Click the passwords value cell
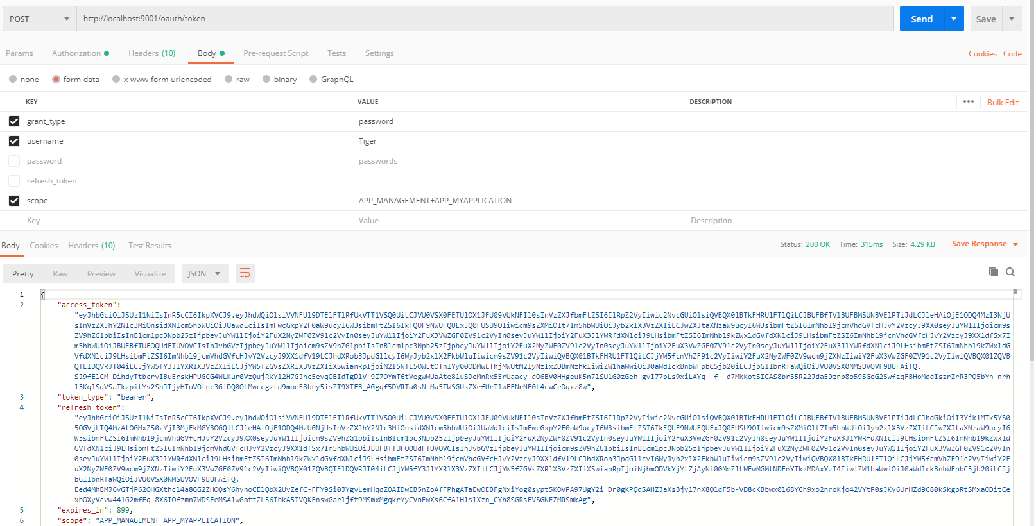Image resolution: width=1036 pixels, height=526 pixels. (520, 161)
